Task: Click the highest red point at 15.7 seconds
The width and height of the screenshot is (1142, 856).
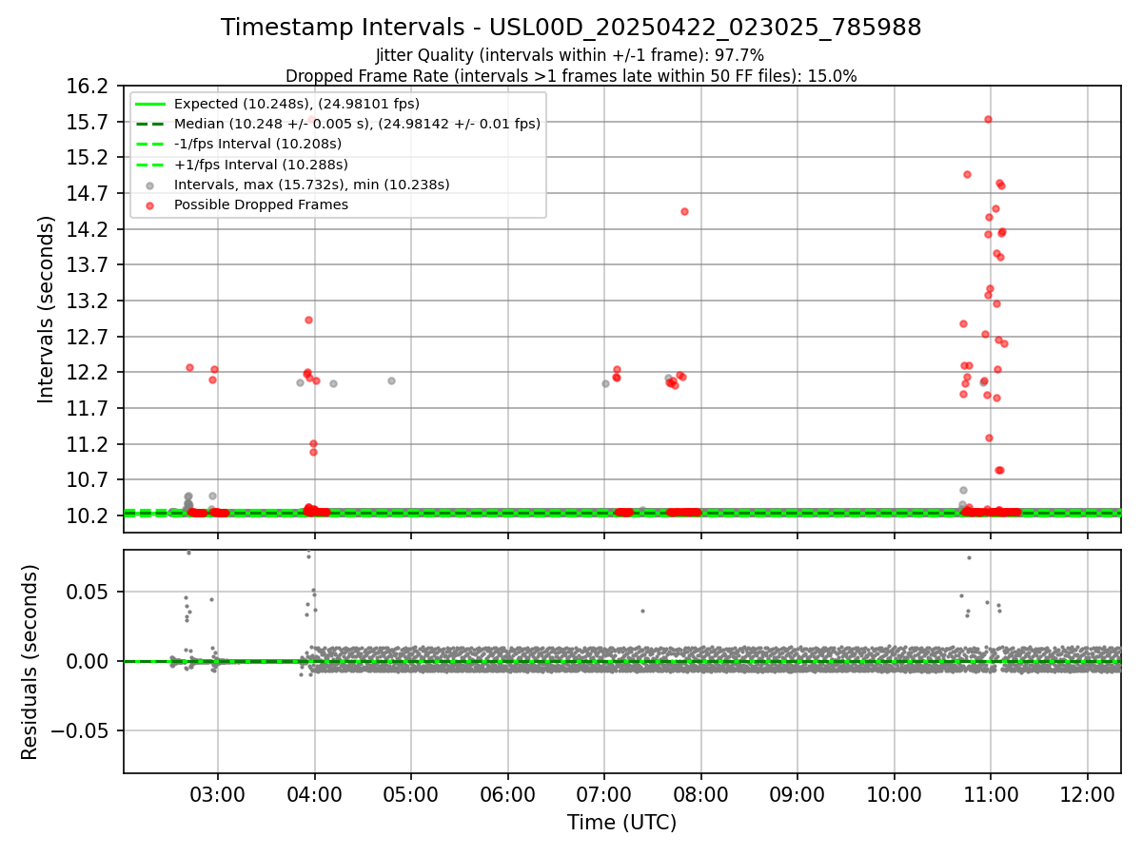Action: coord(988,119)
